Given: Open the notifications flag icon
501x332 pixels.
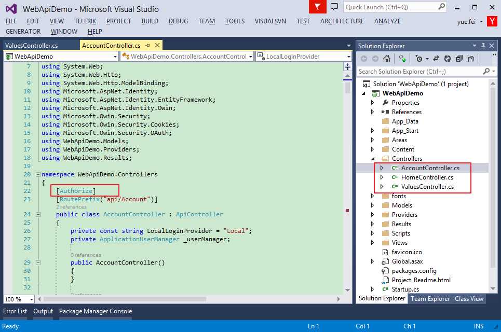Looking at the screenshot, I should pos(317,7).
